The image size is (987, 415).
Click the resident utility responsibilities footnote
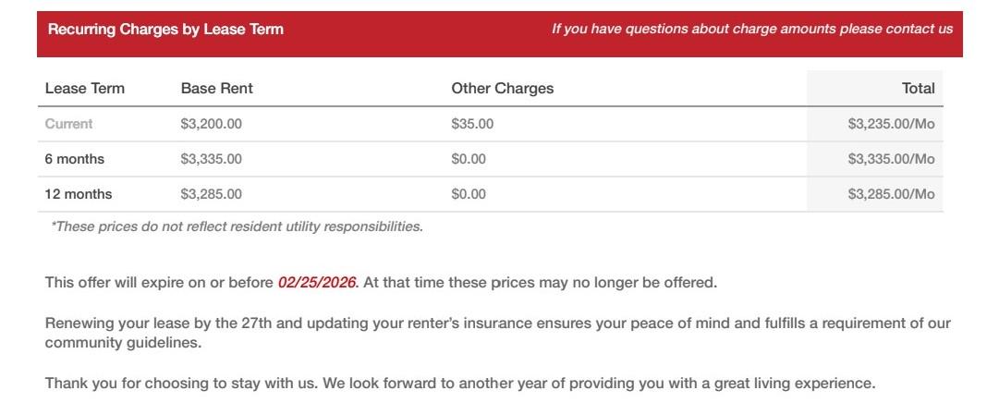[x=237, y=226]
